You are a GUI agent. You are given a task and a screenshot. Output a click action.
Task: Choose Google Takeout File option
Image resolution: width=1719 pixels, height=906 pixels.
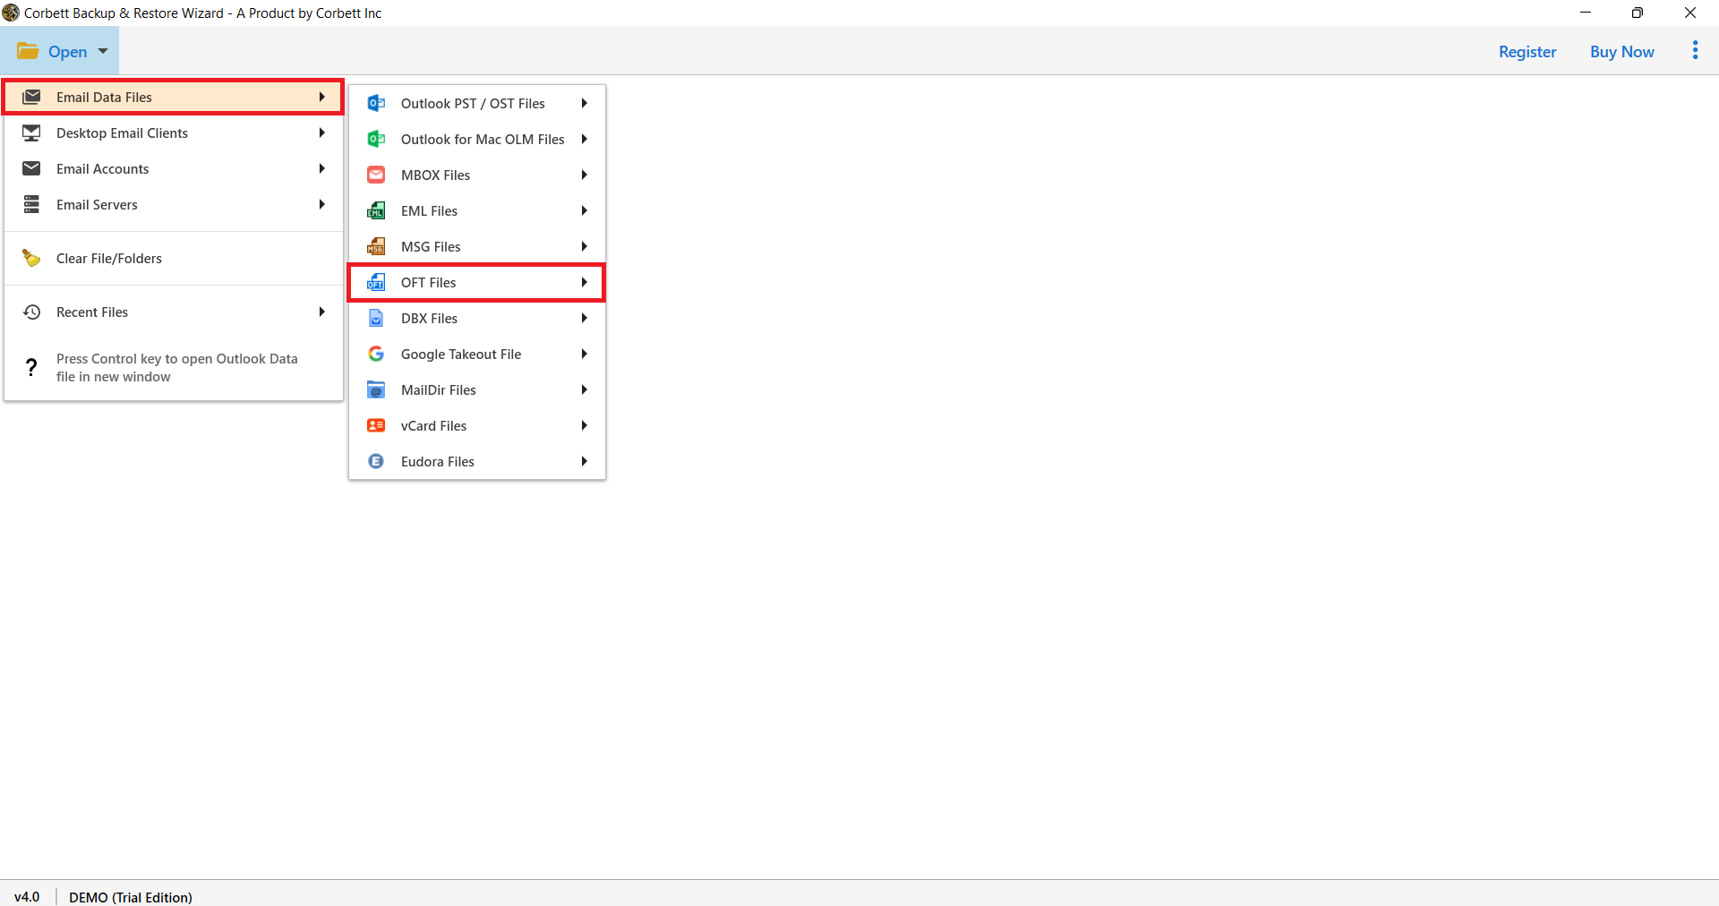(x=477, y=354)
